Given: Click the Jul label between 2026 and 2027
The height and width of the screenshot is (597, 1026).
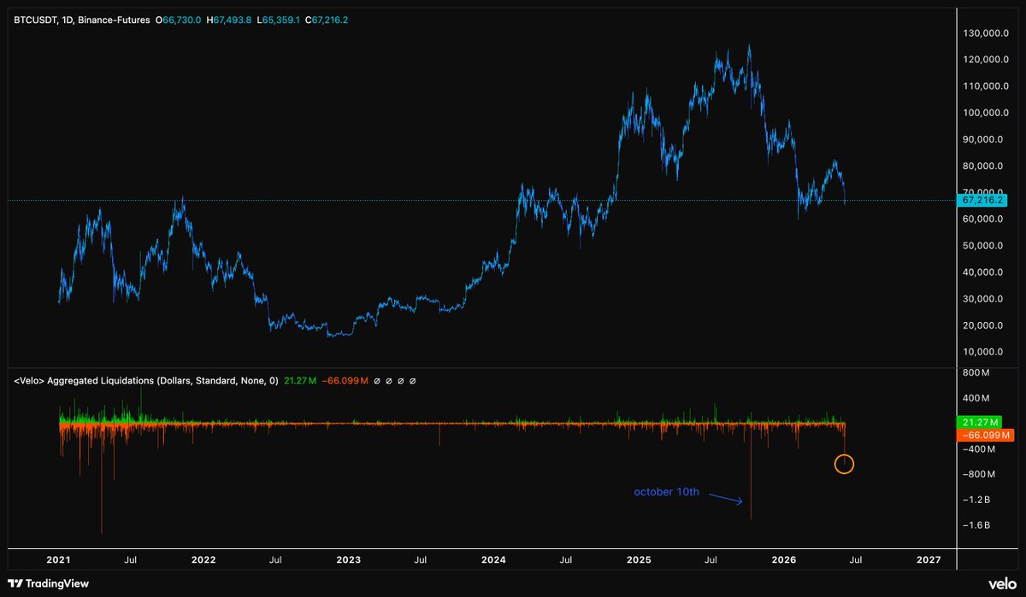Looking at the screenshot, I should [856, 560].
